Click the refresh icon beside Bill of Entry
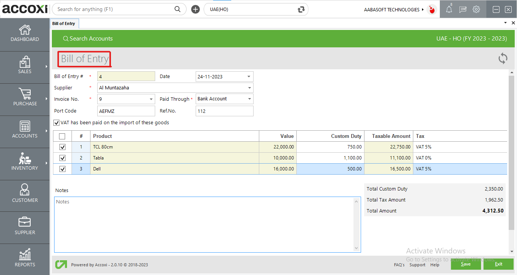Image resolution: width=517 pixels, height=275 pixels. [x=503, y=58]
